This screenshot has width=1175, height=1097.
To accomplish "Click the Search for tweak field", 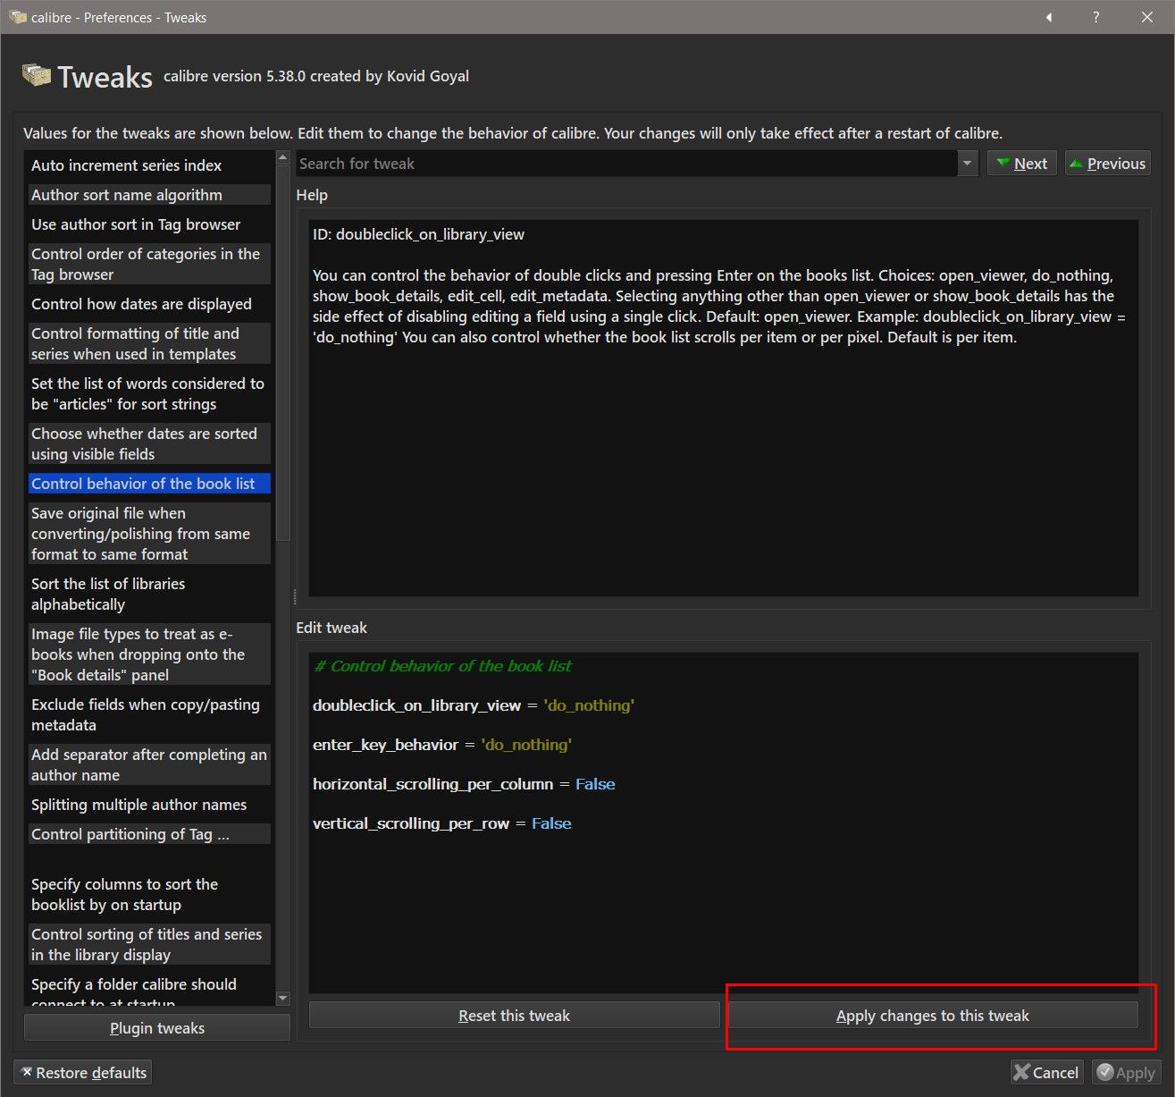I will 627,164.
